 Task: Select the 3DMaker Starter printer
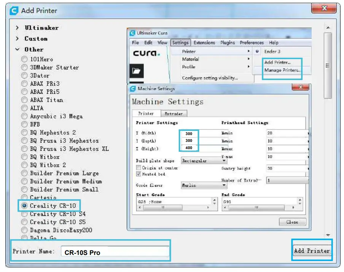(x=24, y=68)
